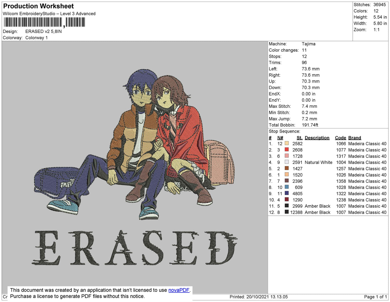Click the 'Code' column header
Screen dimensions: 390x302
click(x=340, y=138)
